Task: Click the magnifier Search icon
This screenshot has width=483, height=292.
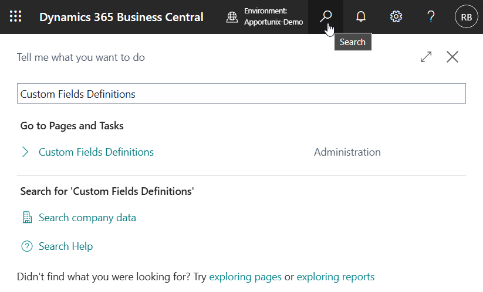Action: [325, 17]
